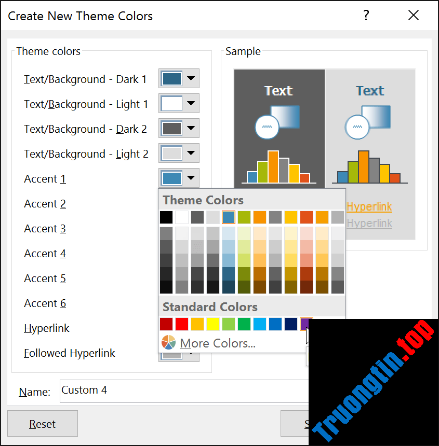Viewport: 439px width, 446px height.
Task: Select the green swatch from Standard Colors
Action: 244,324
